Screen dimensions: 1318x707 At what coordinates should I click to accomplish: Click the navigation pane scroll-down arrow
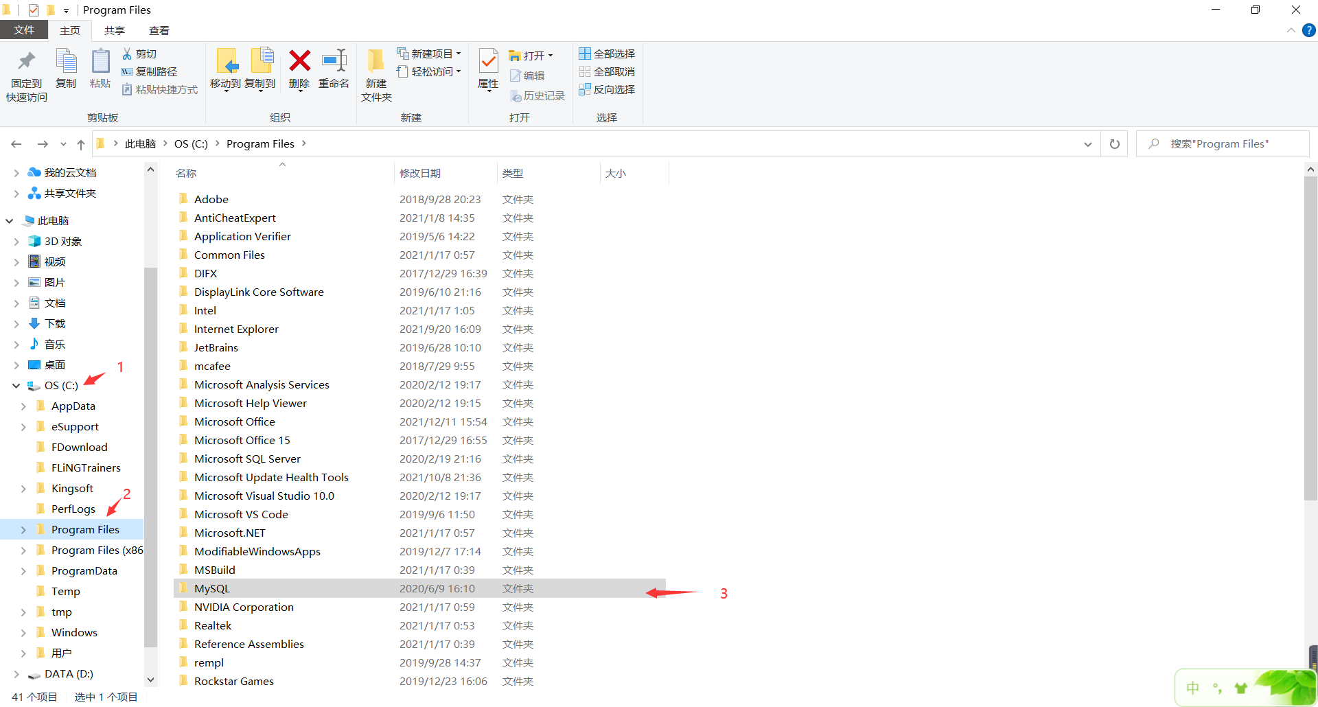coord(151,680)
